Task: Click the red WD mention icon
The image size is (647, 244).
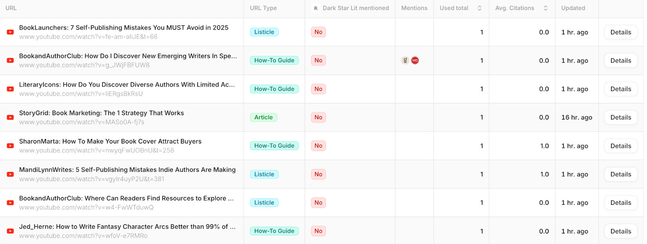Action: click(415, 61)
